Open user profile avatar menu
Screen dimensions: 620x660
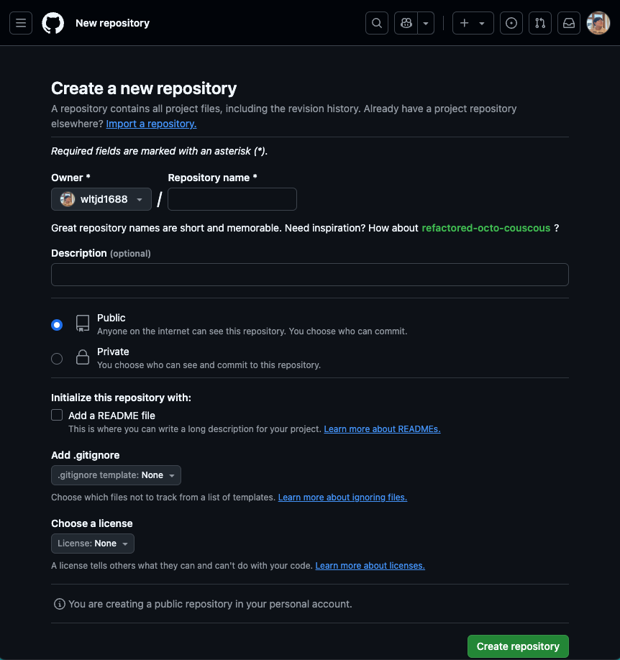pos(598,23)
